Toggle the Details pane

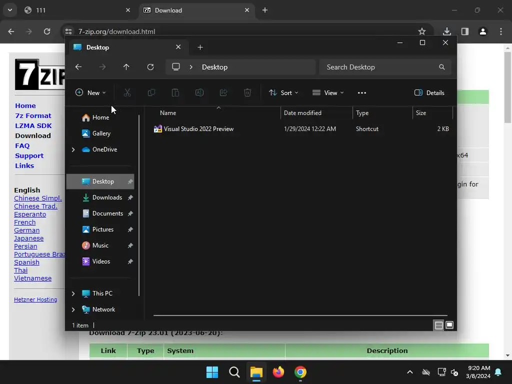click(x=429, y=92)
